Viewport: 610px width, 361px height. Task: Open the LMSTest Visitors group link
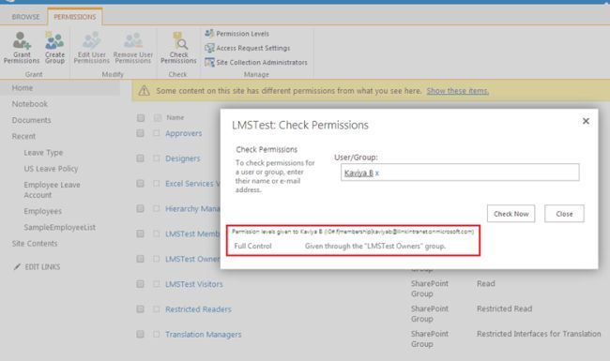tap(194, 284)
